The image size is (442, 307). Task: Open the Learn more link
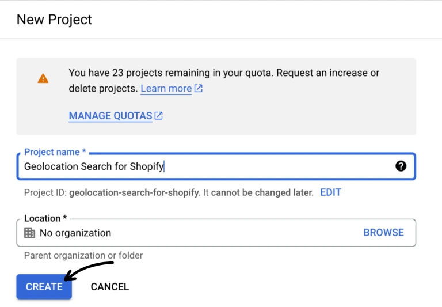pyautogui.click(x=166, y=89)
